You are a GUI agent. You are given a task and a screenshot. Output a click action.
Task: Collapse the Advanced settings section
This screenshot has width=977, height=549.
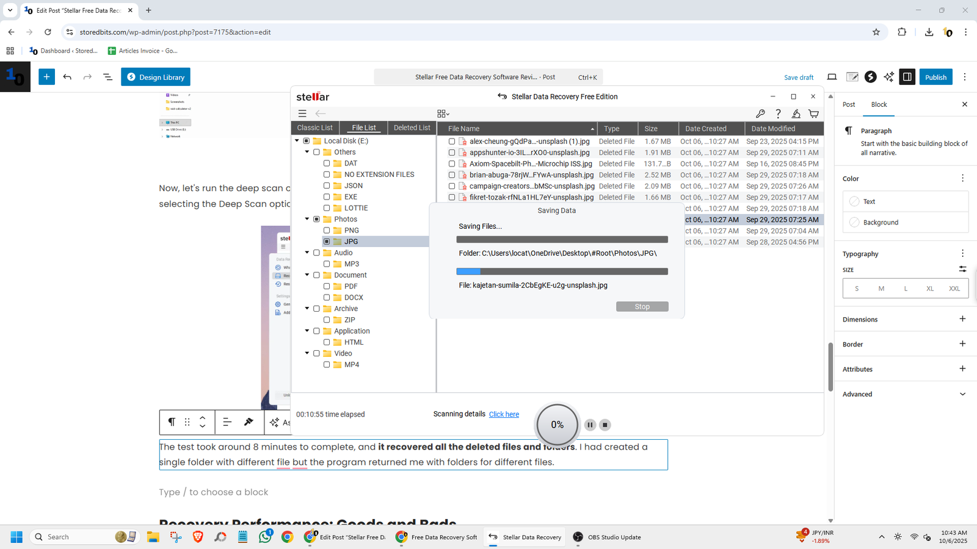(962, 394)
